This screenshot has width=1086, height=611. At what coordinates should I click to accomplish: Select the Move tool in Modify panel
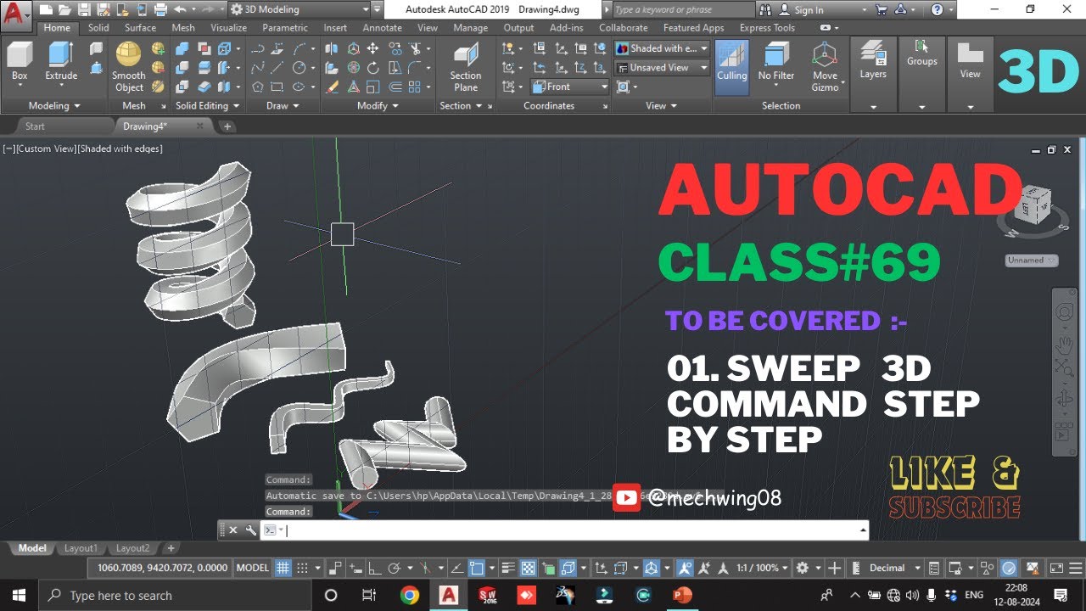click(x=372, y=48)
